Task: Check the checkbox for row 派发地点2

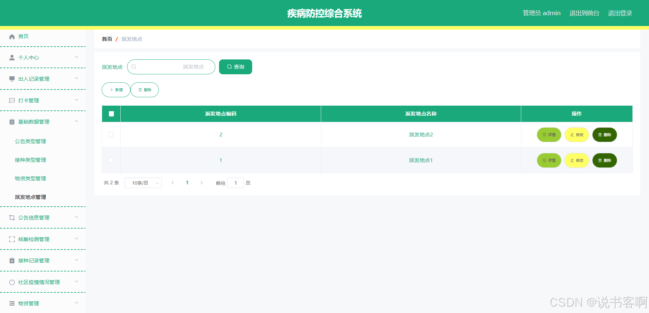Action: 111,135
